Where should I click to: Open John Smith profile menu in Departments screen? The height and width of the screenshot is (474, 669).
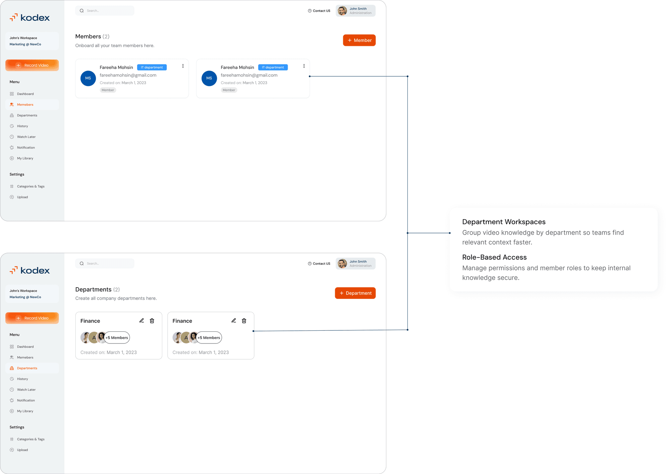coord(356,263)
